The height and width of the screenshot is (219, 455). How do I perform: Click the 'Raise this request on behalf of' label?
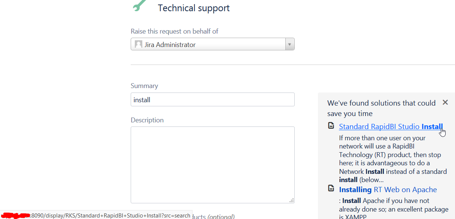point(175,31)
